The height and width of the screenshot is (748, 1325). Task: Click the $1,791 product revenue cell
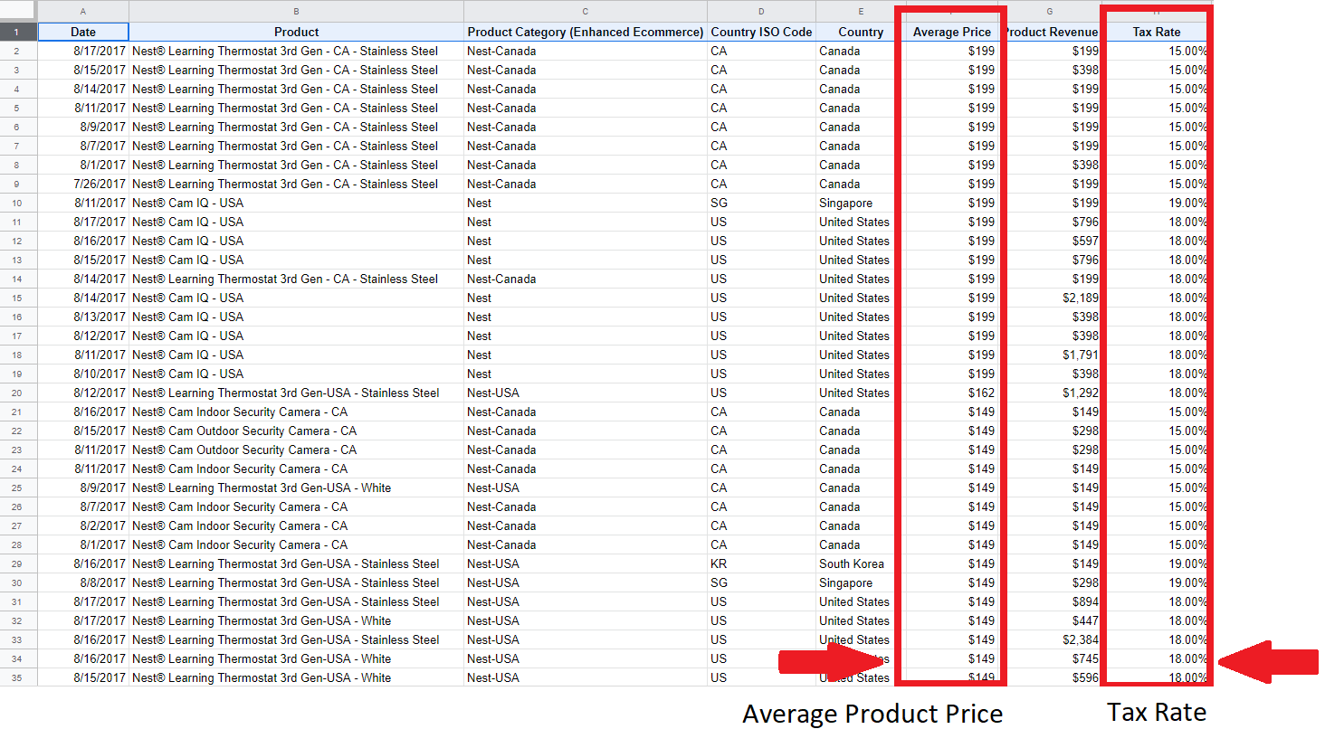click(1050, 355)
